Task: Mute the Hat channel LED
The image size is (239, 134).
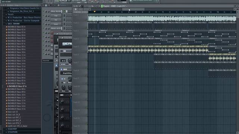Action: 43,20
